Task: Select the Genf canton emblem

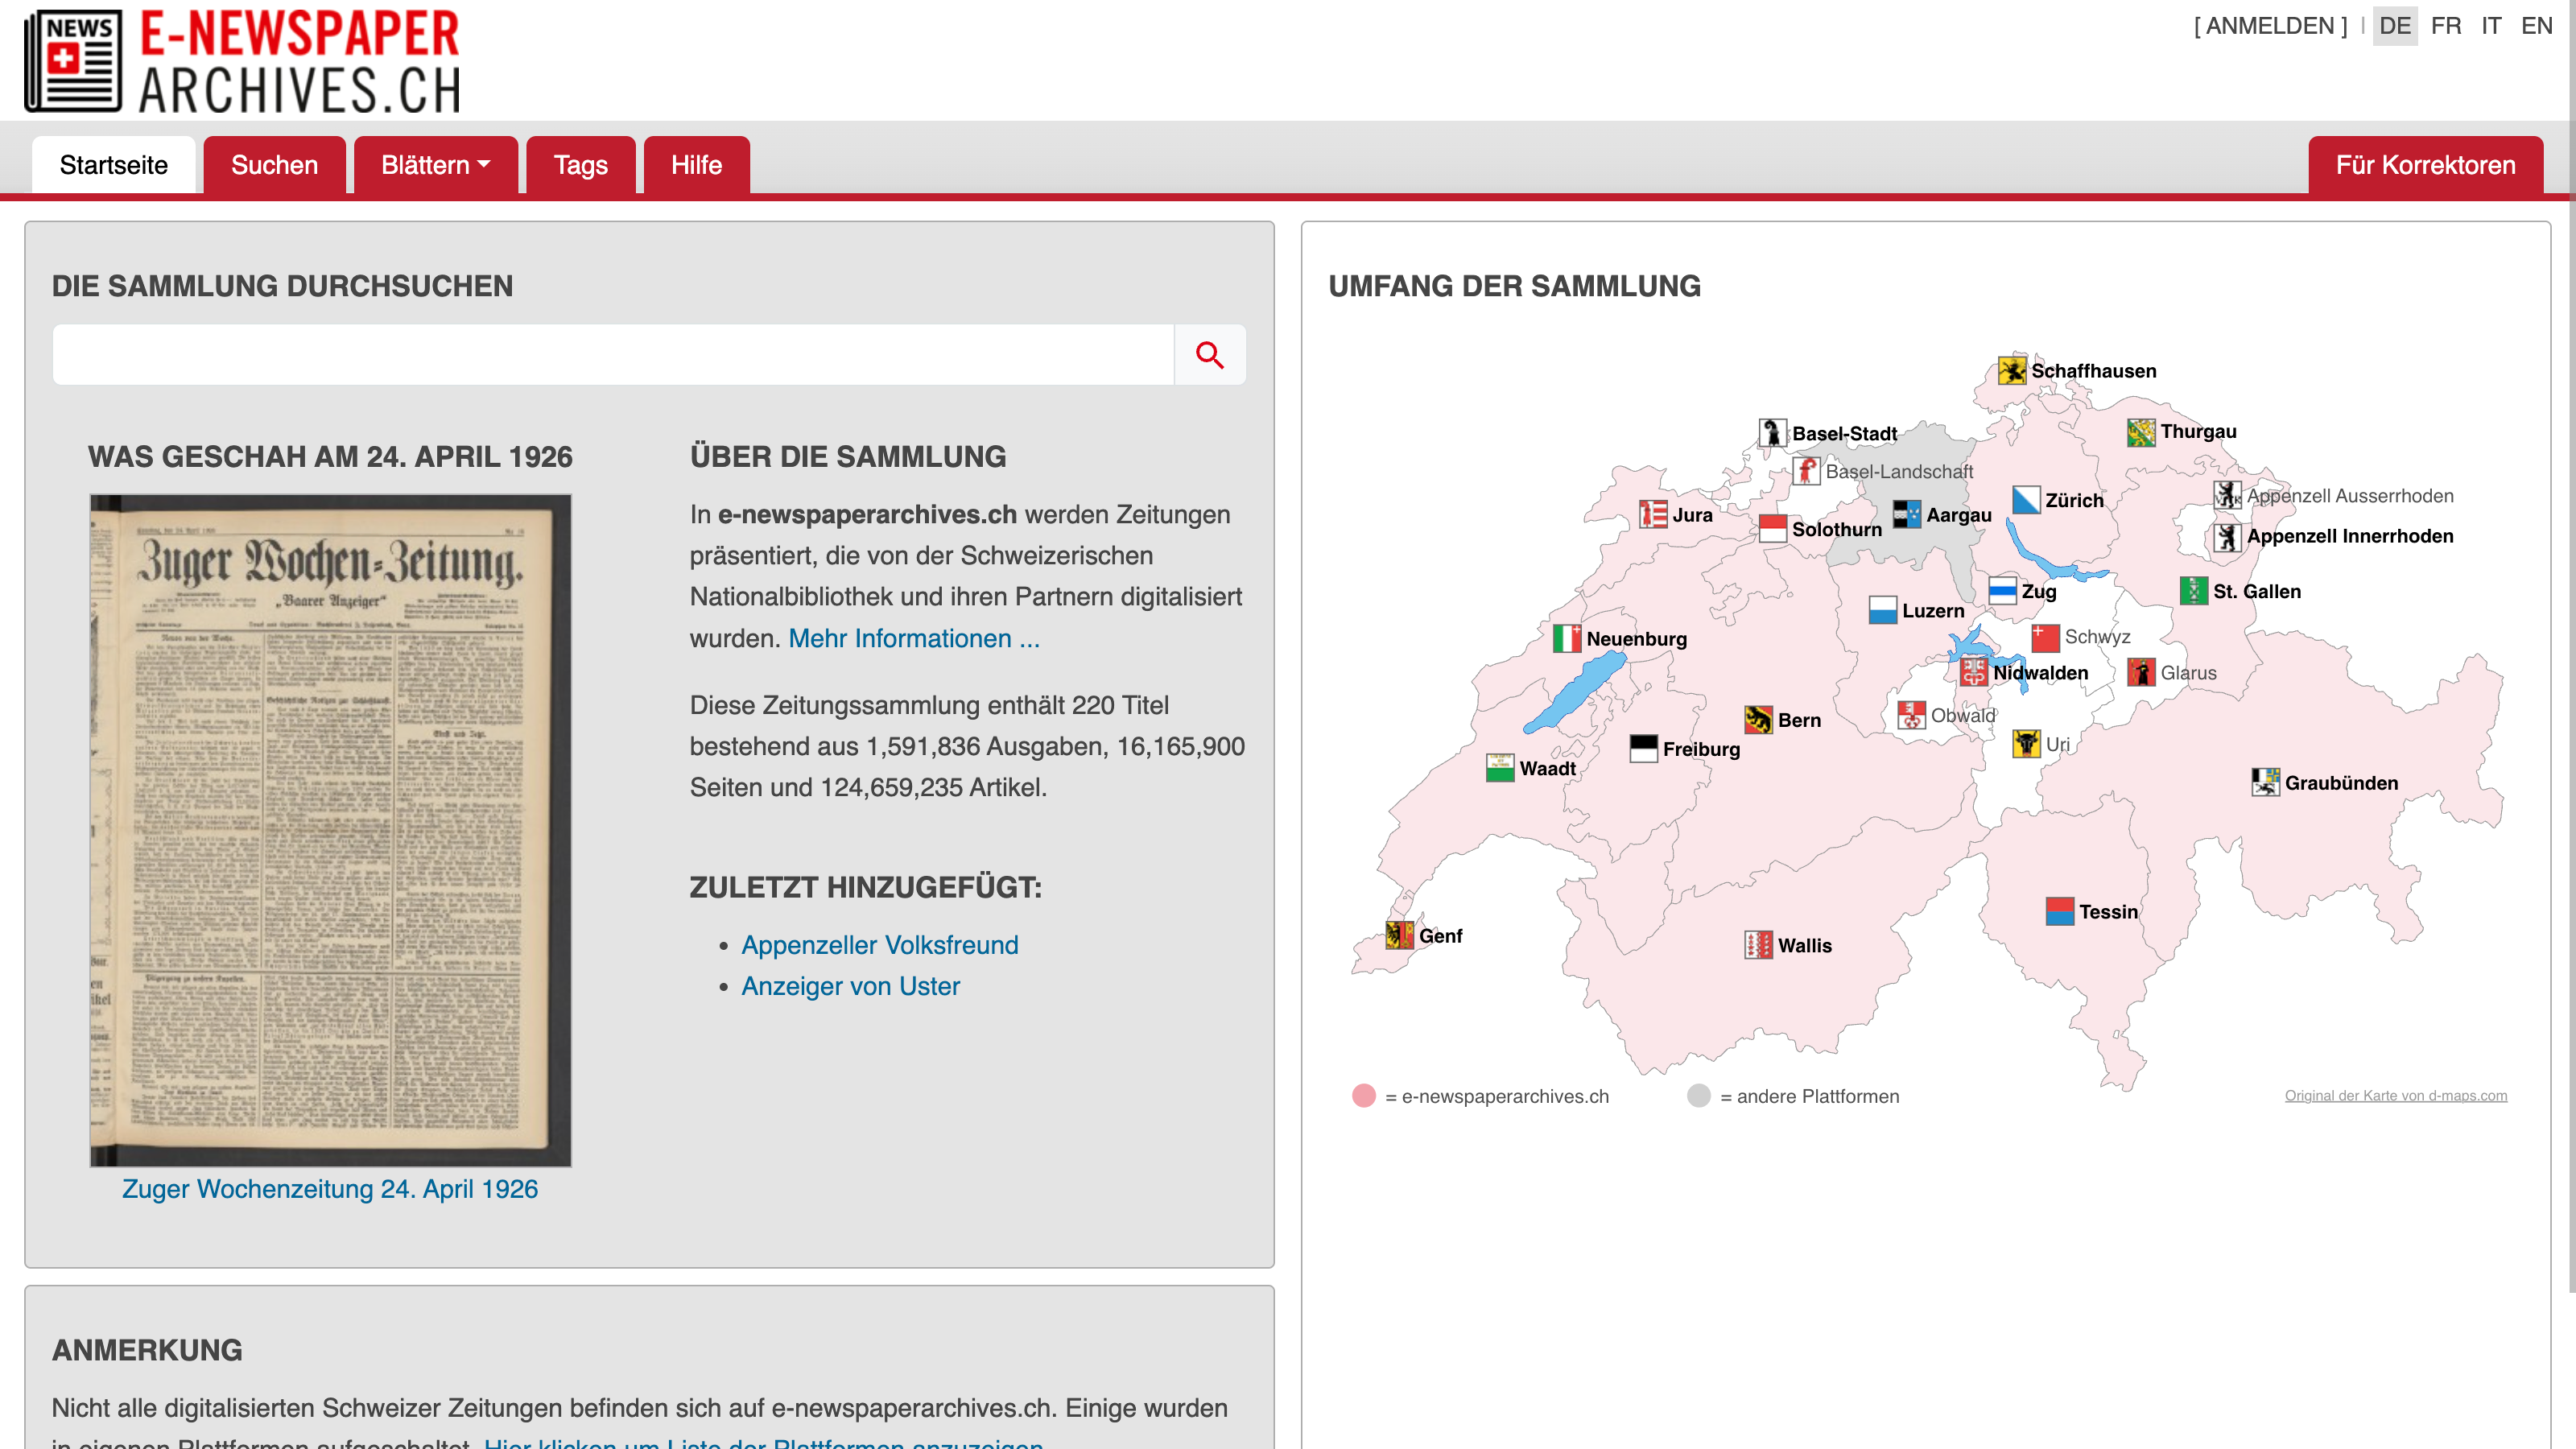Action: (1399, 936)
